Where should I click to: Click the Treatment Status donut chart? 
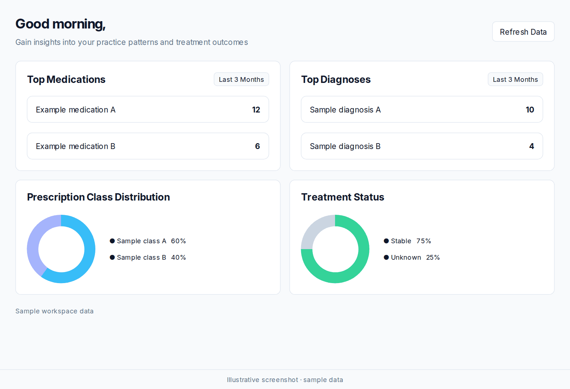[x=335, y=249]
